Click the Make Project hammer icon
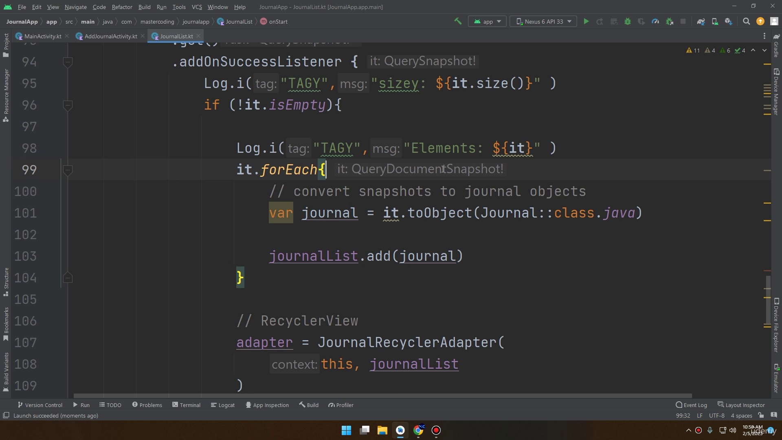Screen dimensions: 782x440 458,22
